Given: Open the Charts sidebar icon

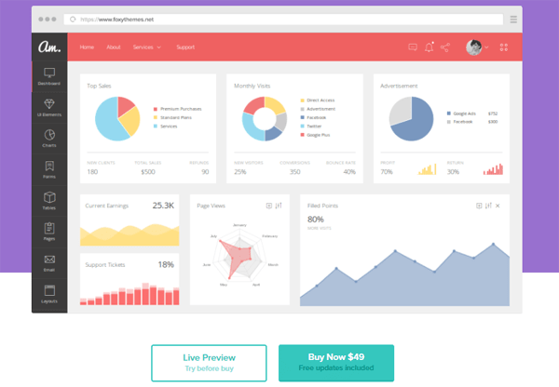Looking at the screenshot, I should coord(49,135).
